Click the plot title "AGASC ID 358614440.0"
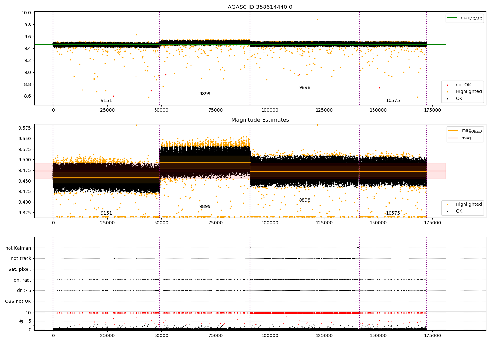 260,7
